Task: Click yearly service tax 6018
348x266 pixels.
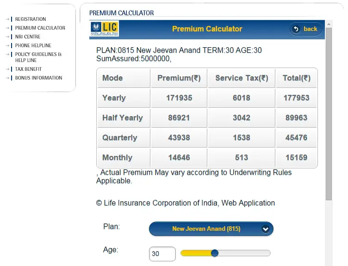Action: click(x=242, y=98)
